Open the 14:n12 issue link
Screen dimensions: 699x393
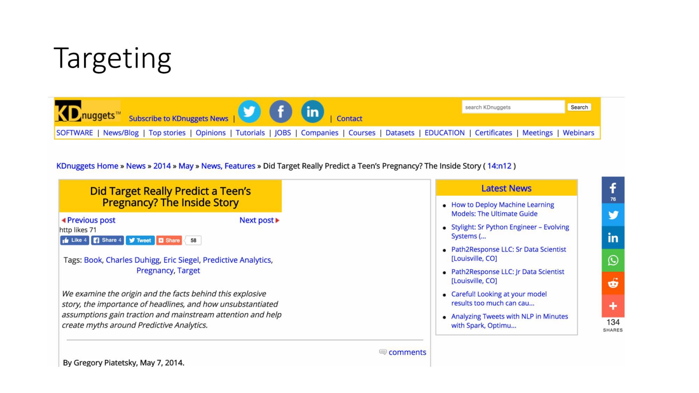point(499,166)
